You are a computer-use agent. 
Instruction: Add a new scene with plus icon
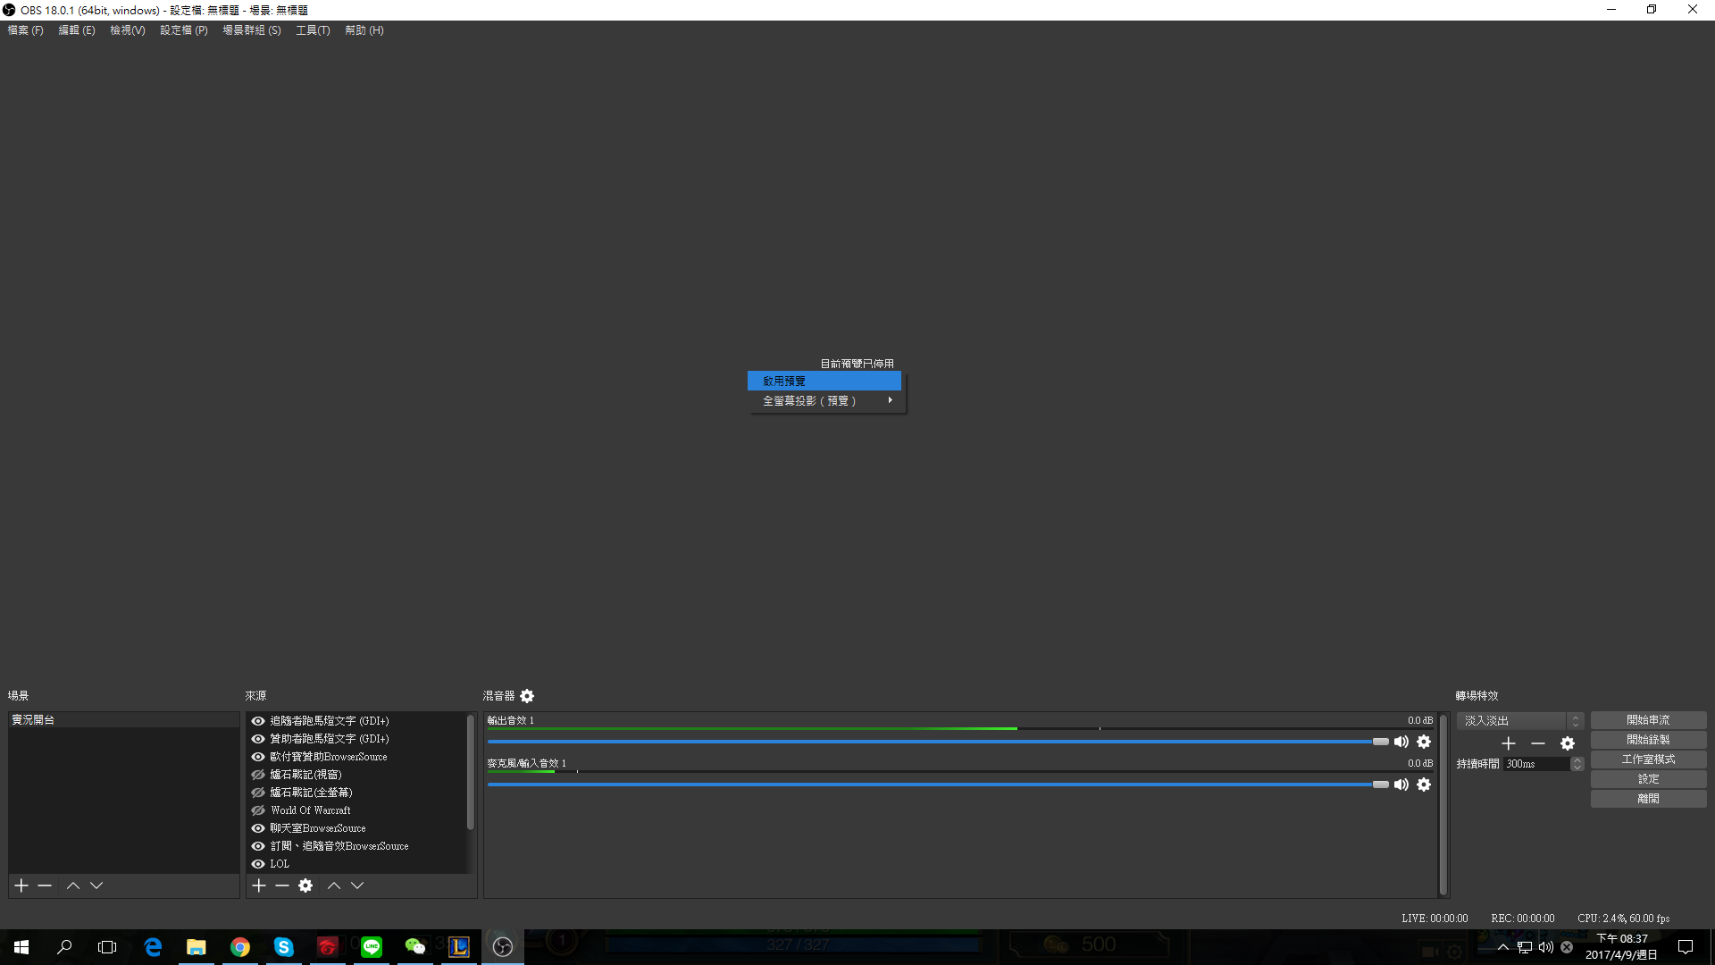point(21,885)
